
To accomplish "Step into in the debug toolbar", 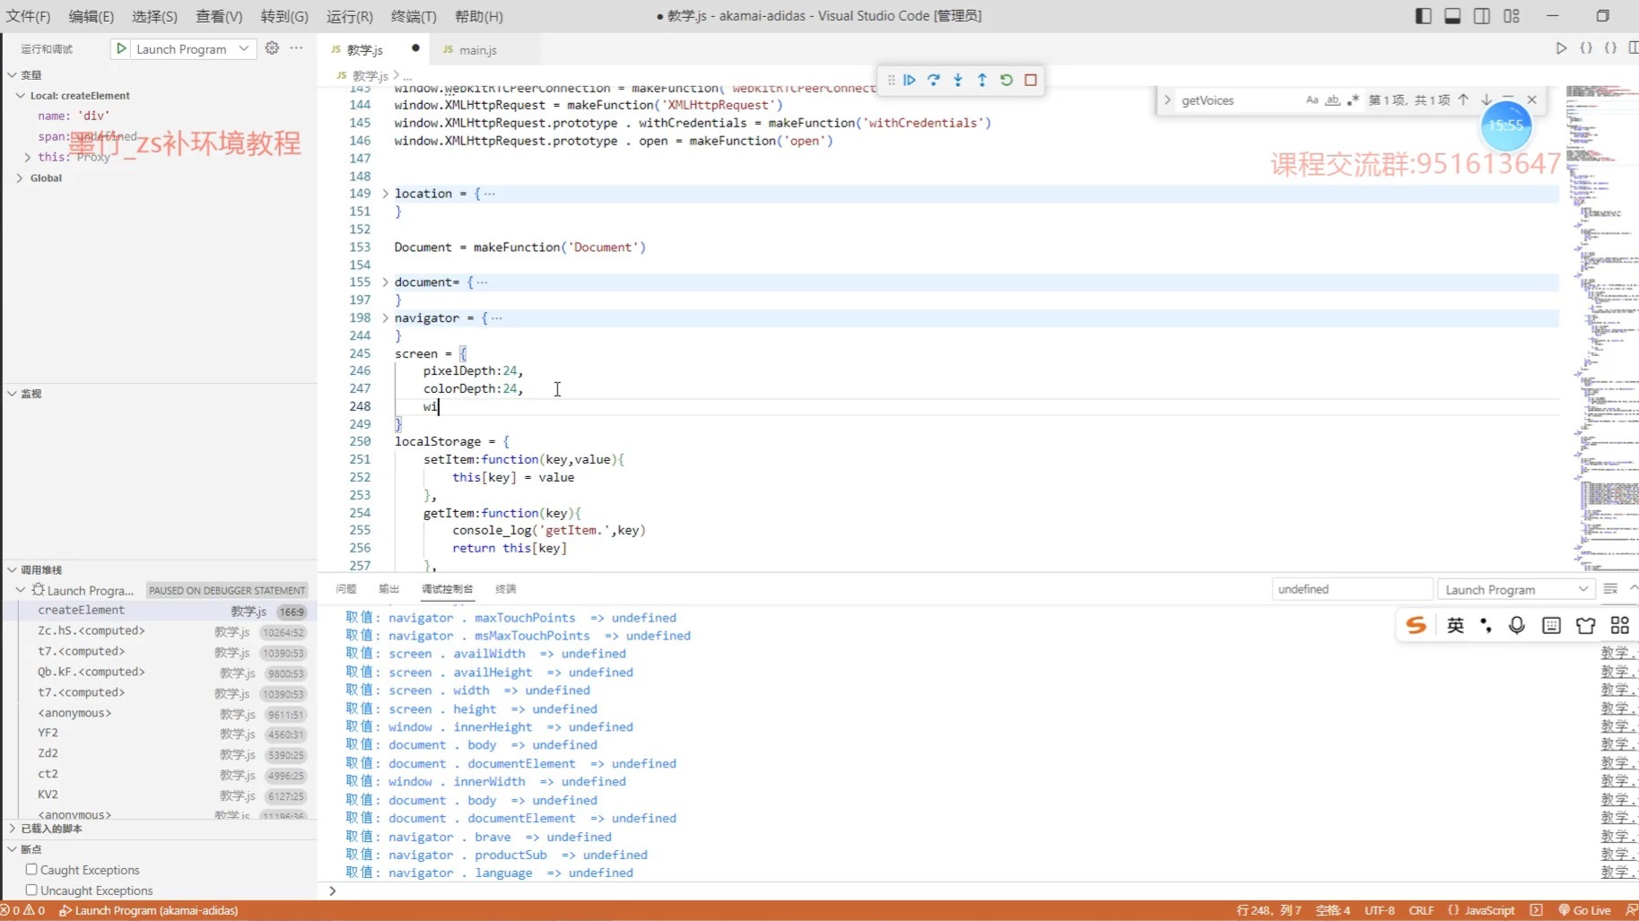I will click(x=958, y=80).
